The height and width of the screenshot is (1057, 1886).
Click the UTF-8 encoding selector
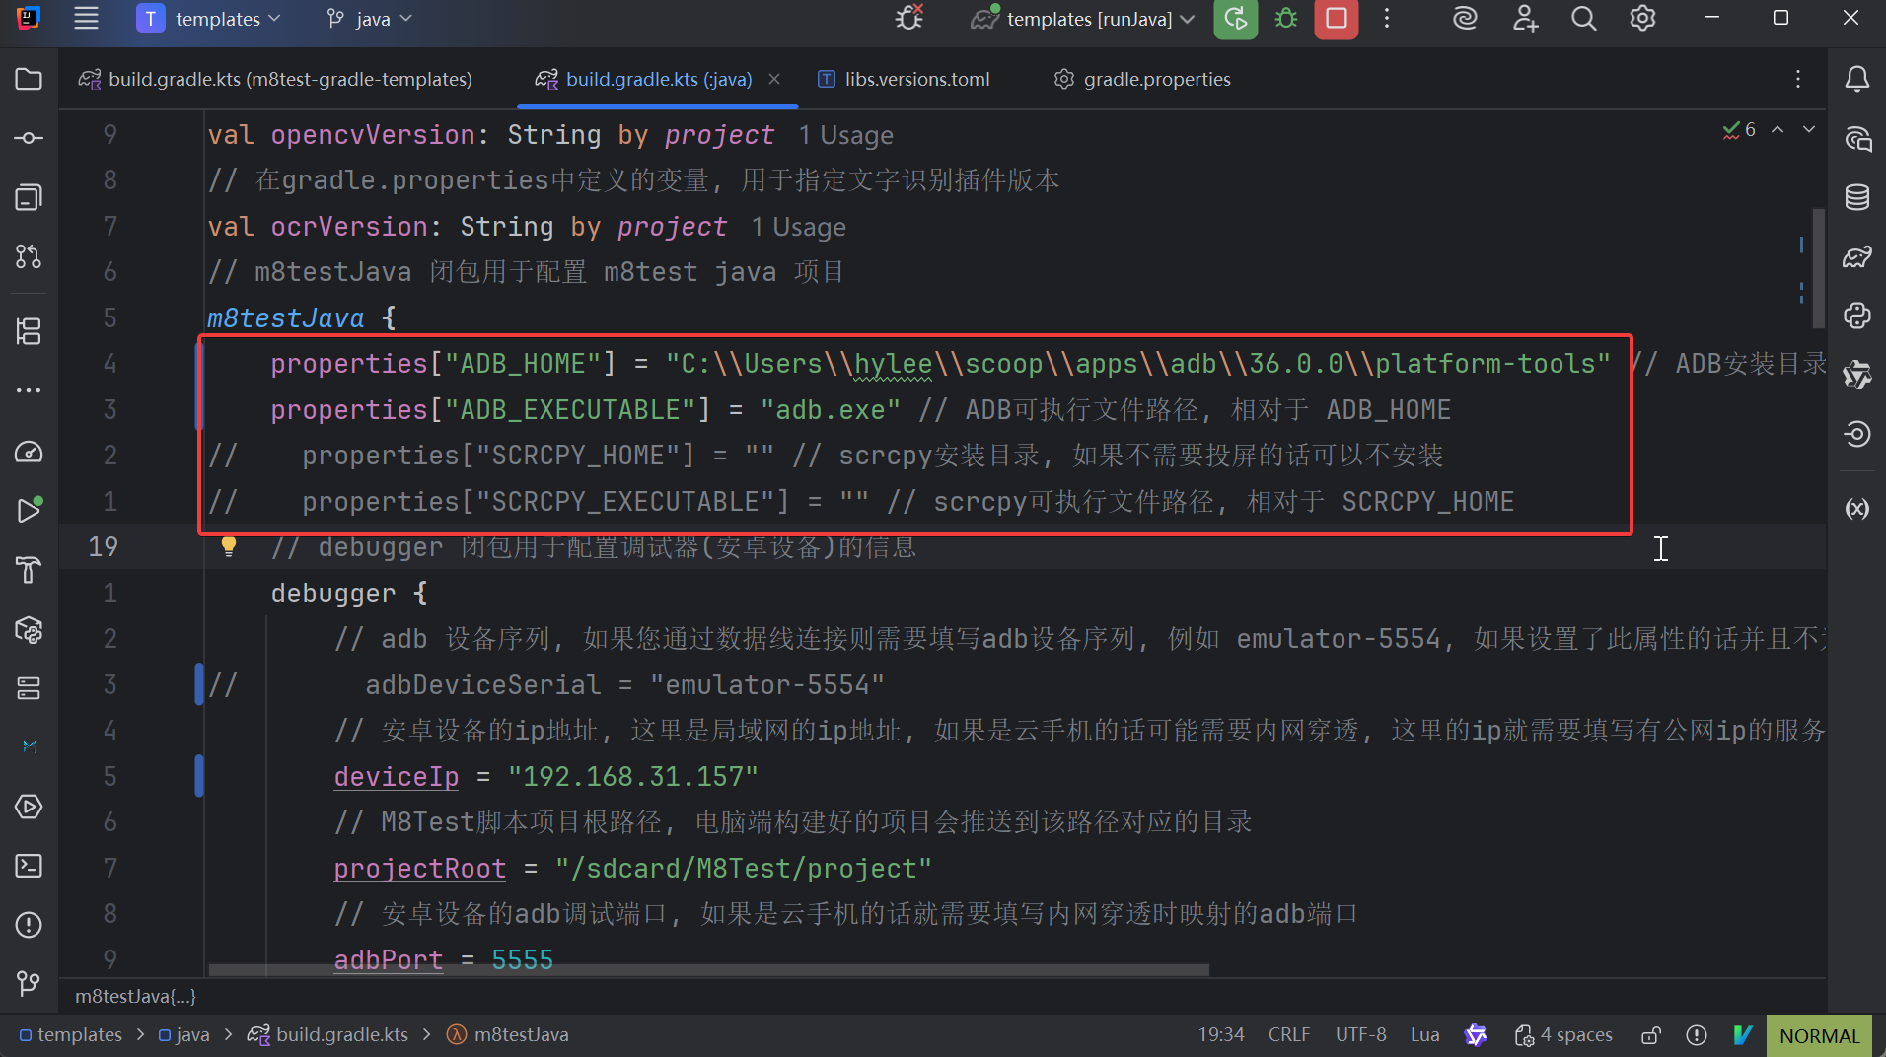click(x=1360, y=1035)
